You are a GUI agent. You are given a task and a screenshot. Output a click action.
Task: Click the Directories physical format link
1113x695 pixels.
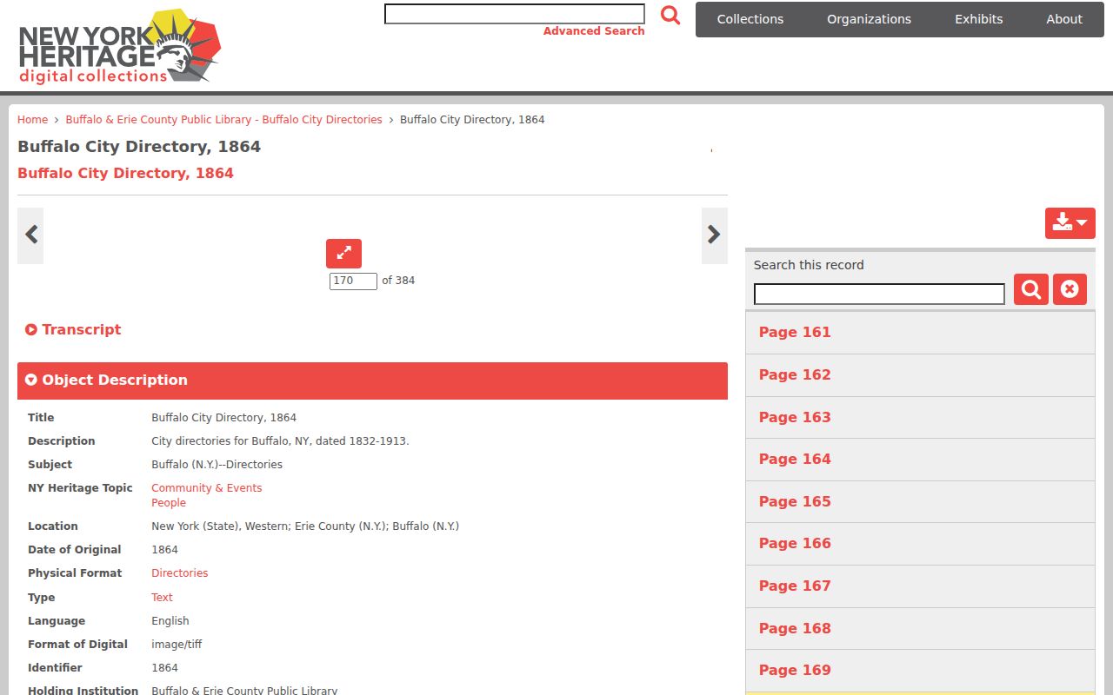click(179, 573)
